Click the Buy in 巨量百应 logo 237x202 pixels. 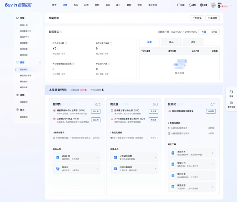pos(18,5)
